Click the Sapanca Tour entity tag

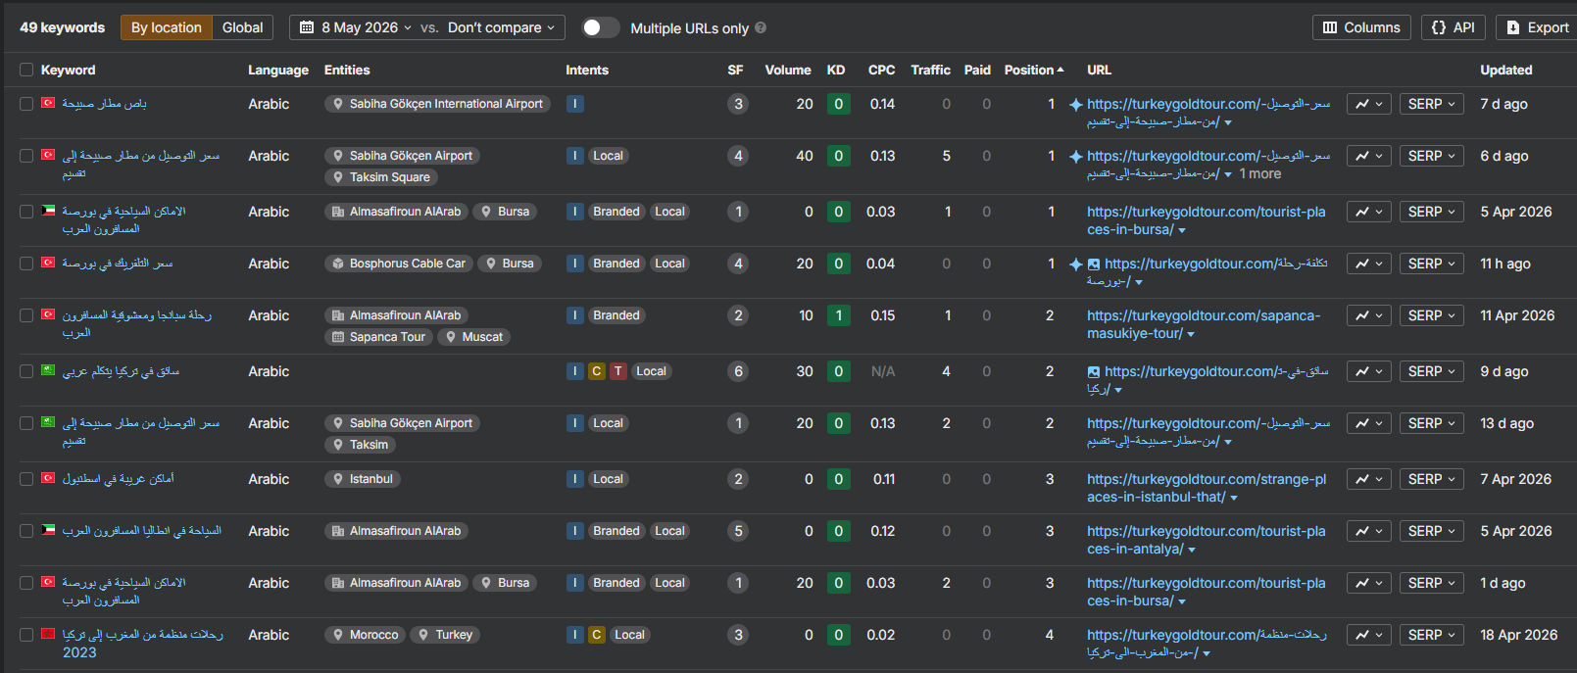pyautogui.click(x=379, y=337)
